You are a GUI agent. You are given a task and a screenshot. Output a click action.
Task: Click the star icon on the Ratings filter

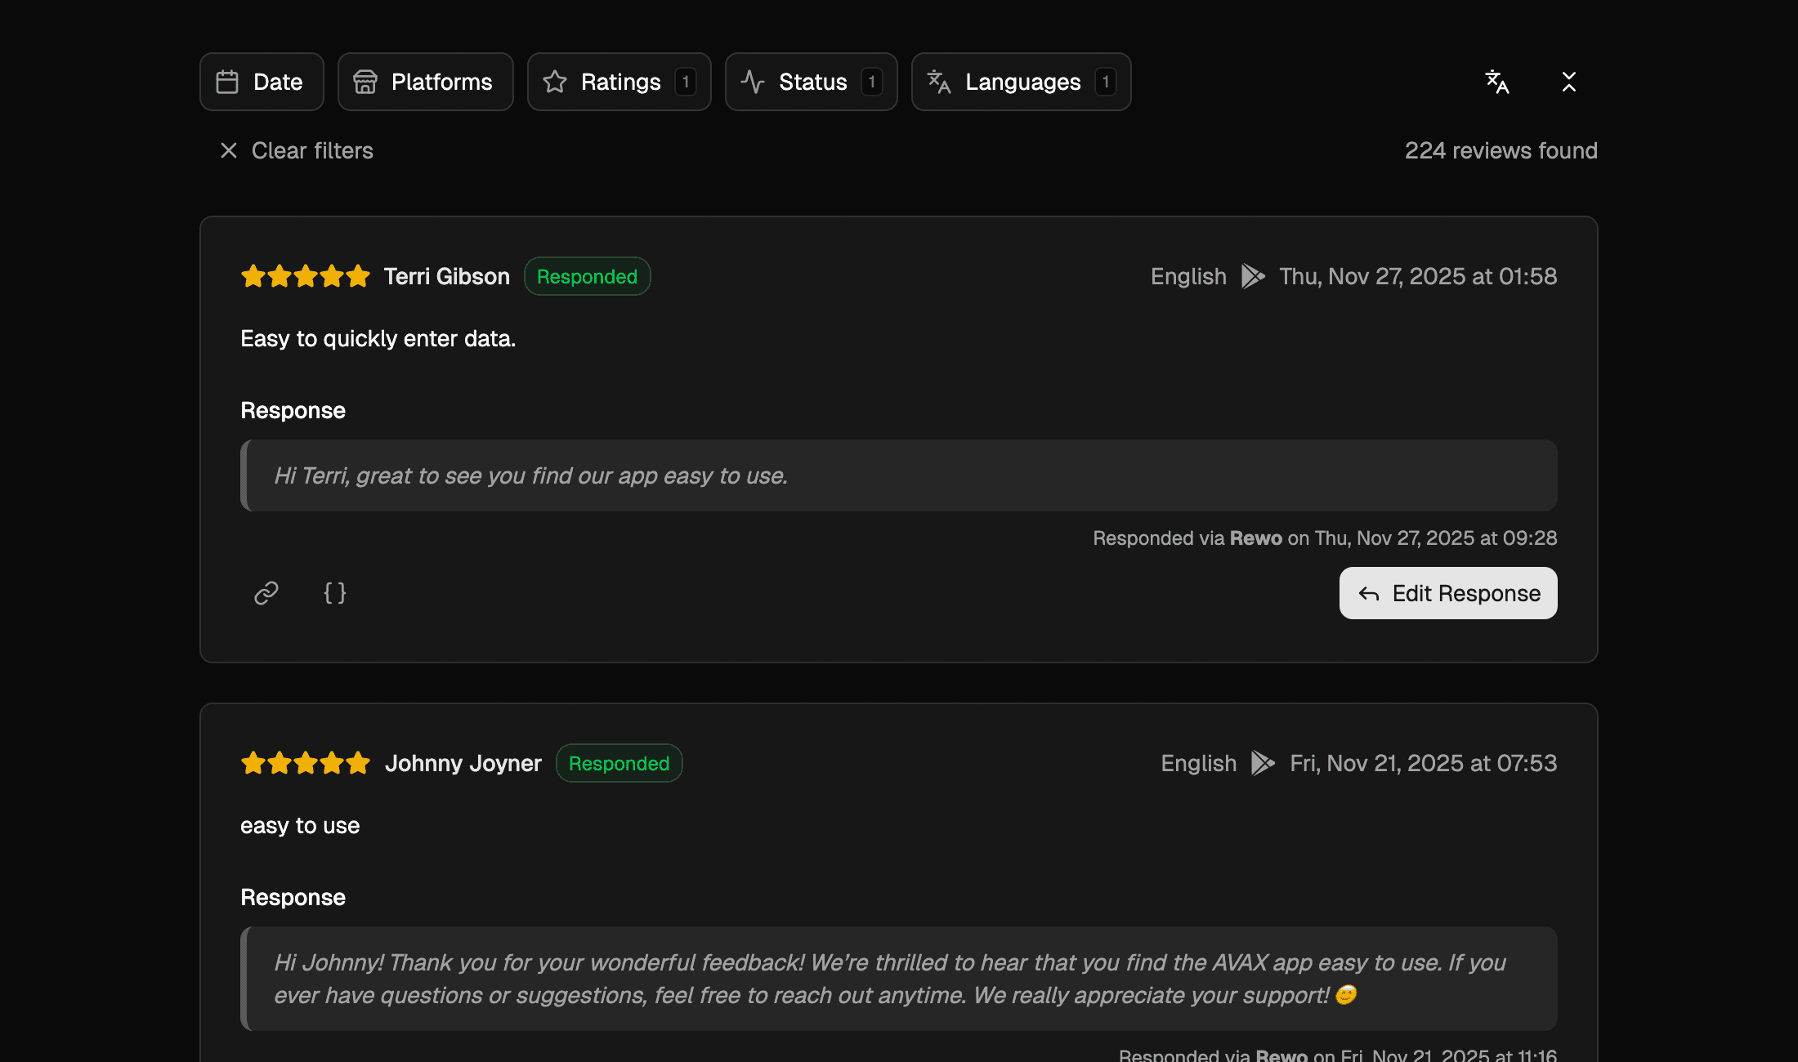555,82
